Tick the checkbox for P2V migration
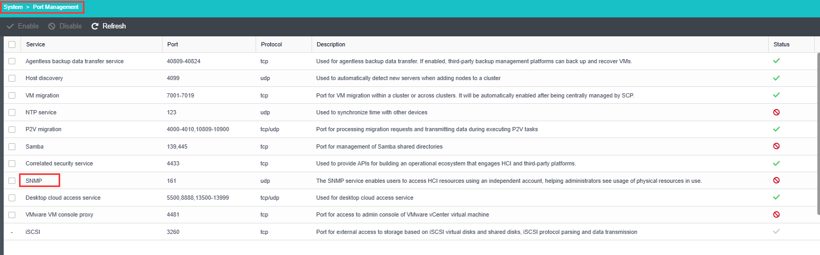Screen dimensions: 820x255 [x=12, y=129]
